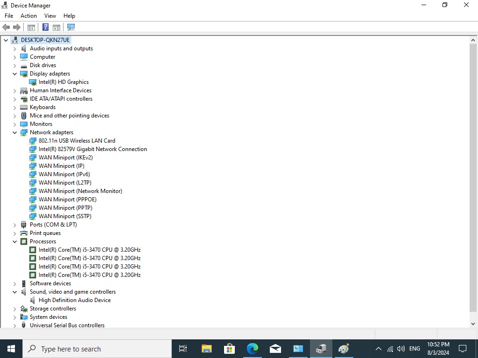The height and width of the screenshot is (358, 478).
Task: Collapse the Display adapters node
Action: click(x=14, y=74)
